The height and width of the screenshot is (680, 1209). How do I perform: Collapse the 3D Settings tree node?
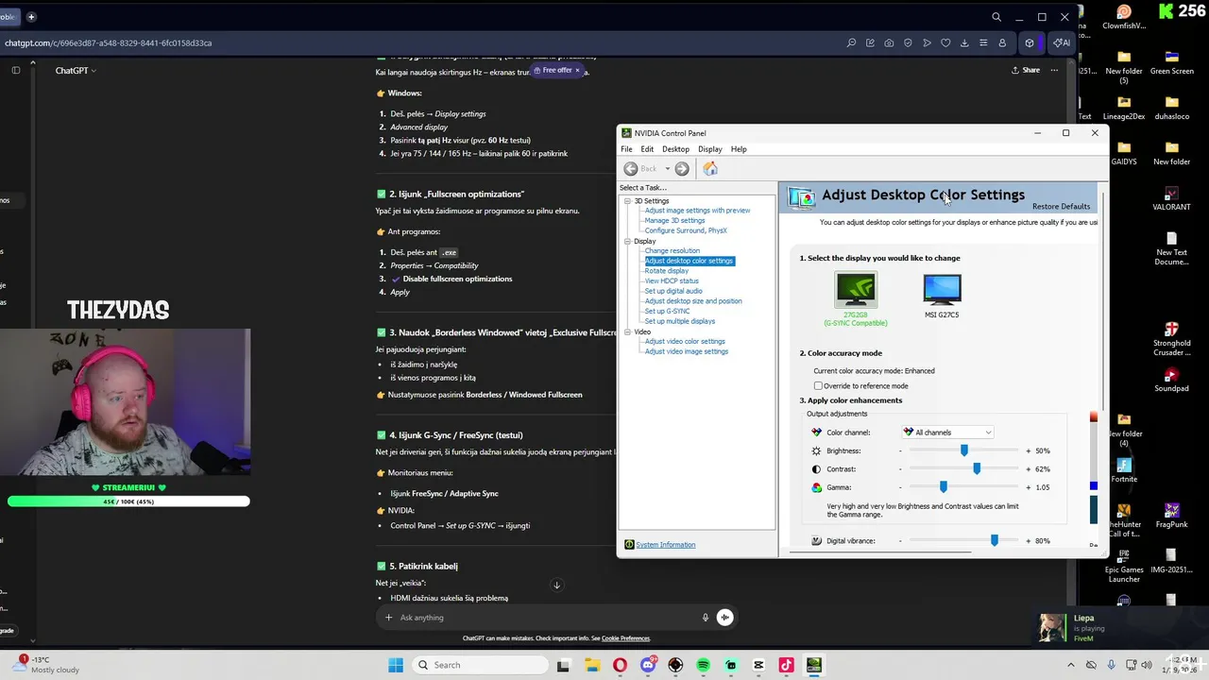[627, 201]
